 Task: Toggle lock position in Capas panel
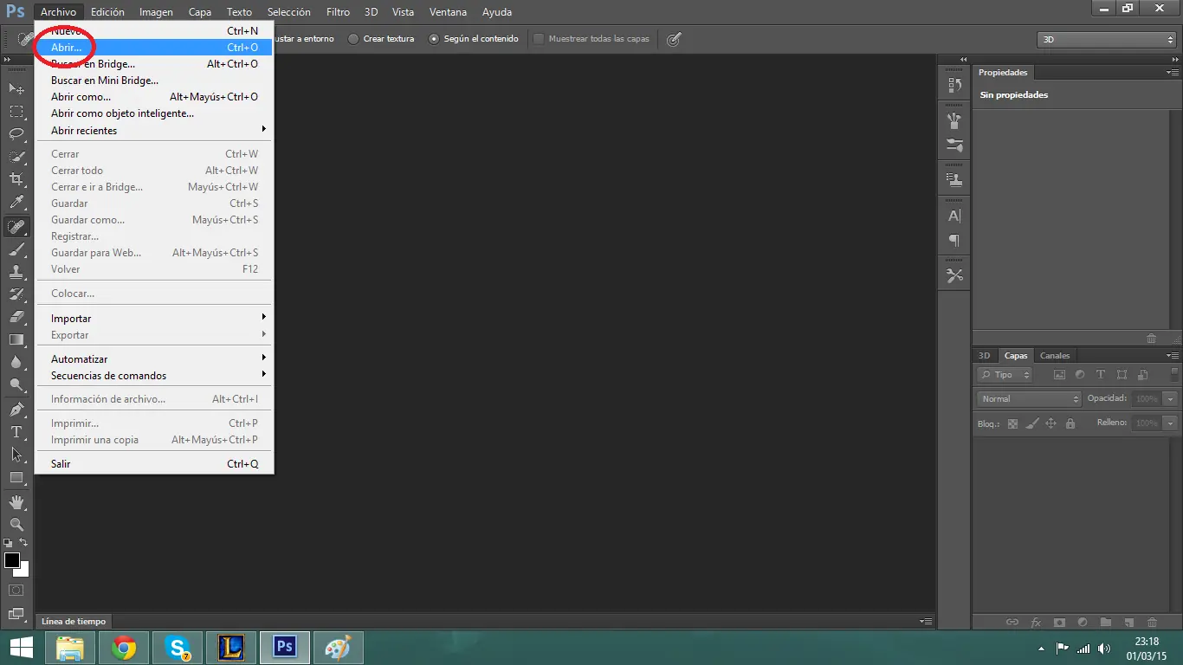click(1050, 423)
